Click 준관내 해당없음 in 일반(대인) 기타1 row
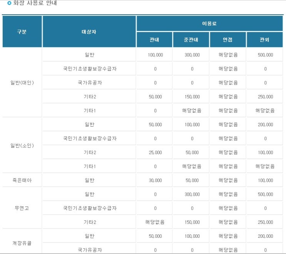The height and width of the screenshot is (254, 286). [192, 110]
